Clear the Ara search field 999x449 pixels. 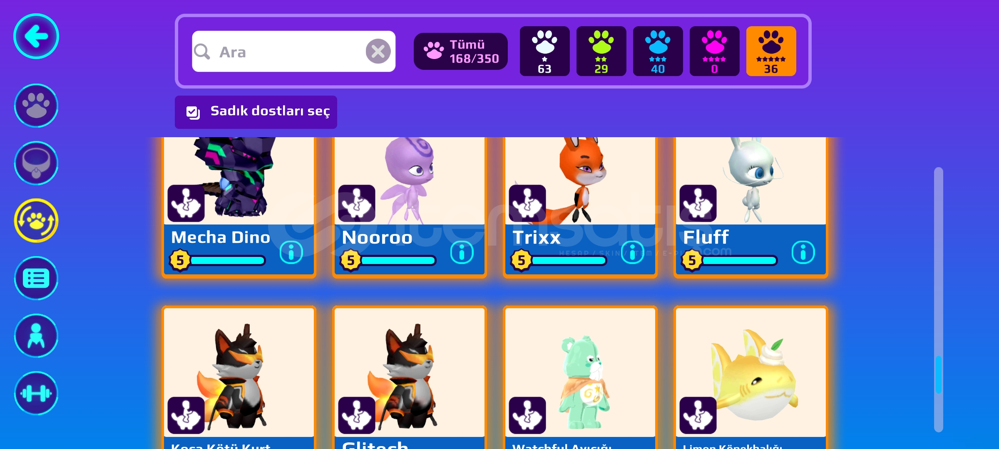pos(378,51)
